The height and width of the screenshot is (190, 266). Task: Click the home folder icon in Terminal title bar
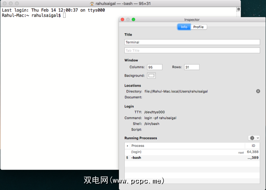pyautogui.click(x=92, y=4)
